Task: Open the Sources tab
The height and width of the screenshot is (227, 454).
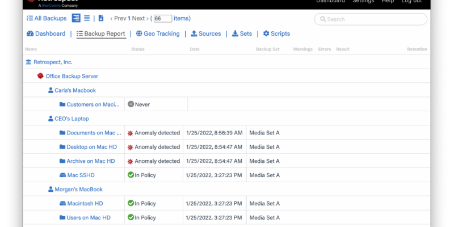Action: (x=206, y=33)
